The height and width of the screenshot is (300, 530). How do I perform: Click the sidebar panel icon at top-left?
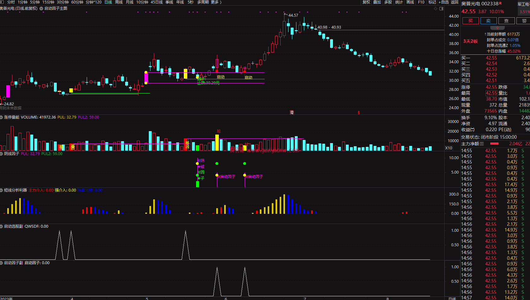tap(3, 2)
